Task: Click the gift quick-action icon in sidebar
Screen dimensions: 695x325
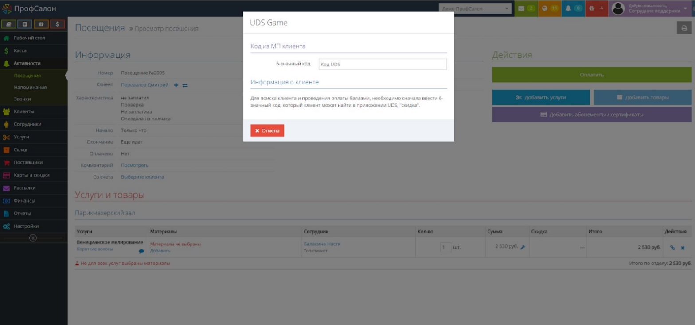Action: click(x=41, y=23)
